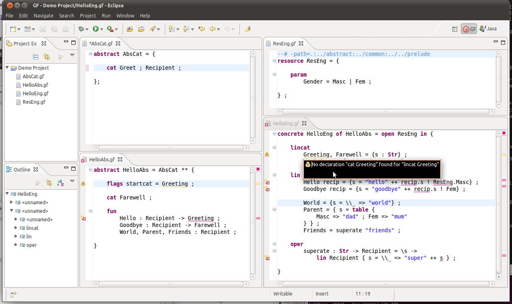
Task: Select HelloAbs.gf in the project tree
Action: click(35, 85)
